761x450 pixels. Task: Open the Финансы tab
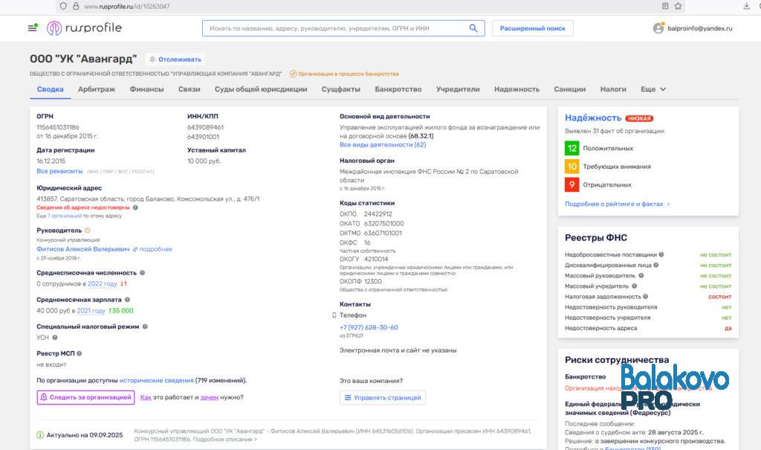146,89
